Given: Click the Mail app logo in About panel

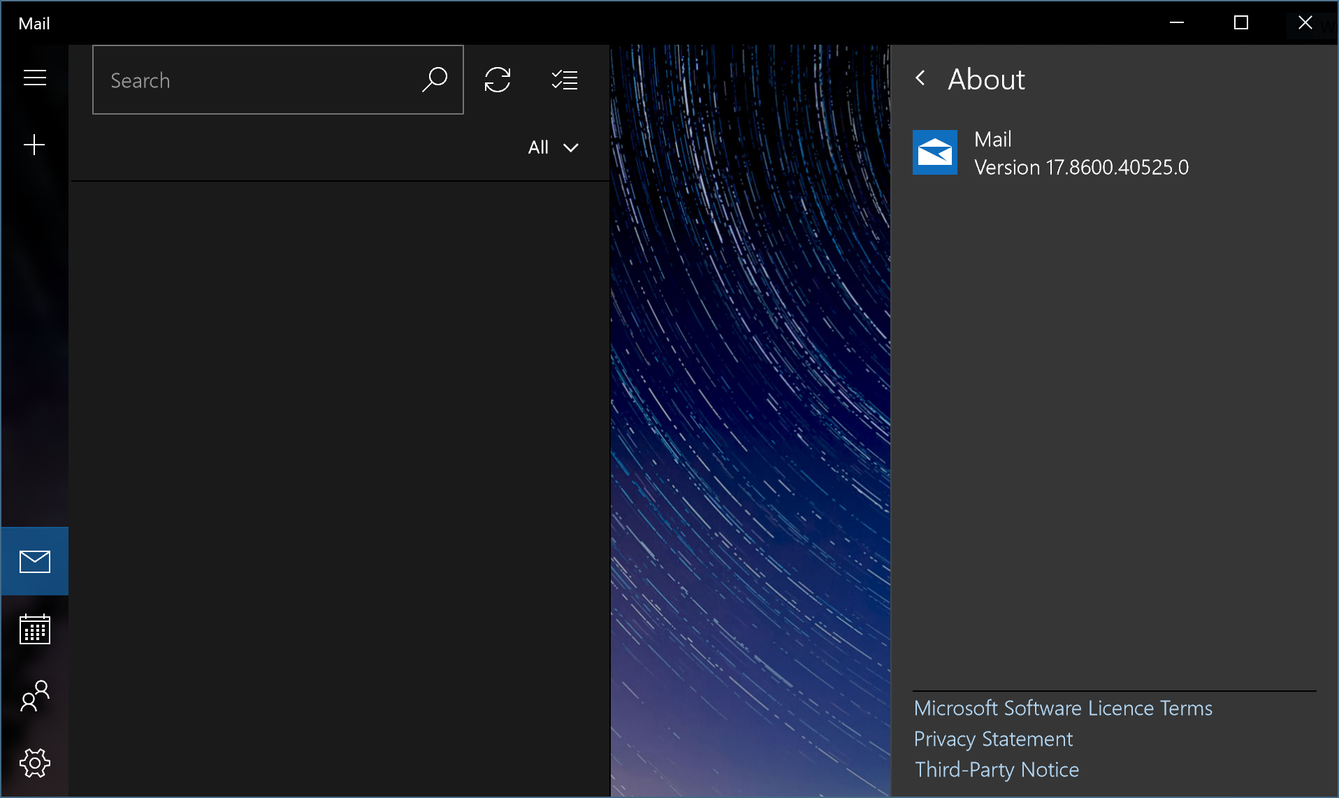Looking at the screenshot, I should (x=935, y=152).
